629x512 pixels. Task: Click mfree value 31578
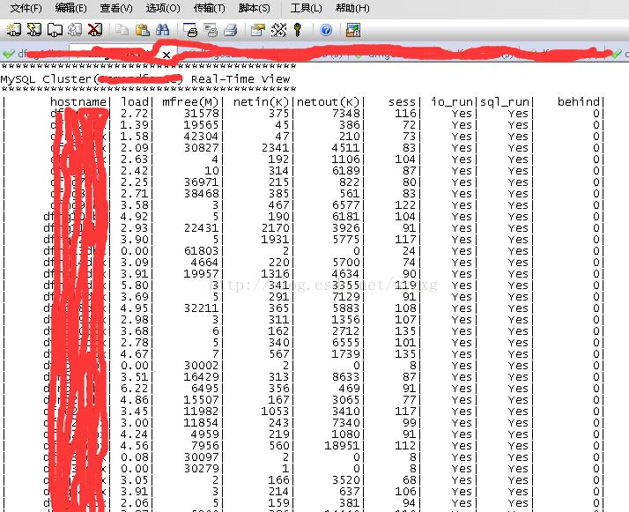coord(202,114)
